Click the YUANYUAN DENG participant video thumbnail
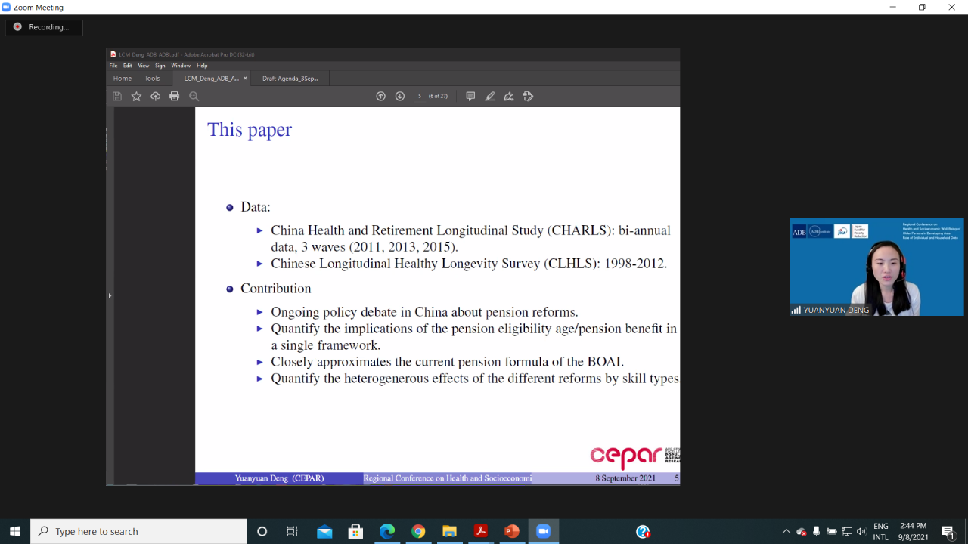Viewport: 968px width, 544px height. (x=876, y=267)
